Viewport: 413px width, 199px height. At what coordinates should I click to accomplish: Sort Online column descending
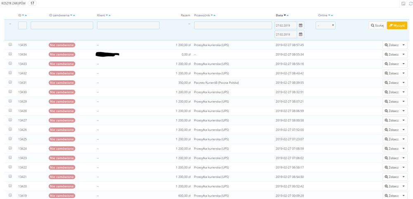[329, 16]
